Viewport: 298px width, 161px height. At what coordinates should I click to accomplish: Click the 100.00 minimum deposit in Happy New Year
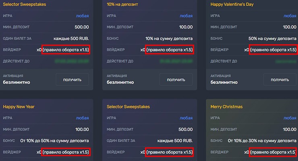[82, 130]
